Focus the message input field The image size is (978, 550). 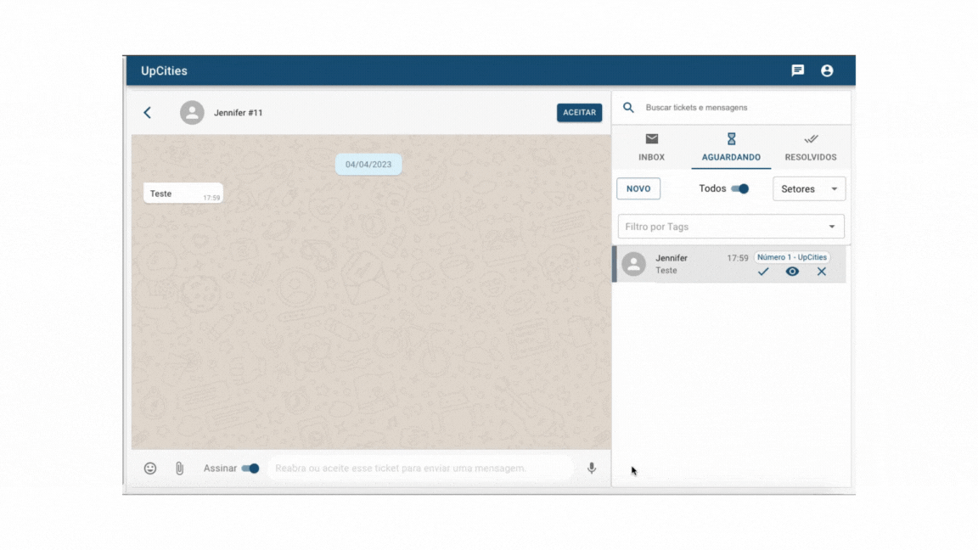click(421, 469)
